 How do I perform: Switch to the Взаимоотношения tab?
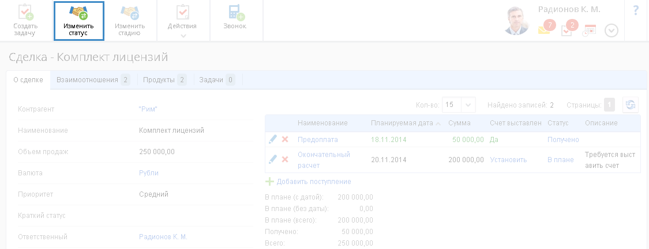[x=93, y=80]
